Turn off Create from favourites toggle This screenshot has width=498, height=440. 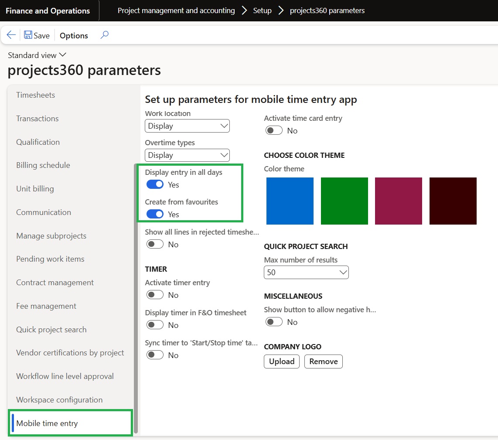(155, 214)
